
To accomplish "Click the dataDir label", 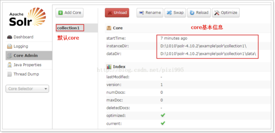I will pos(114,54).
